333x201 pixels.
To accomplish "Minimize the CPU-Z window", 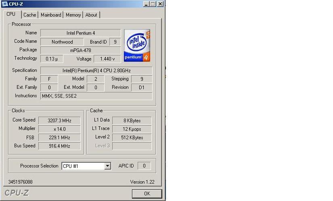I will 146,4.
